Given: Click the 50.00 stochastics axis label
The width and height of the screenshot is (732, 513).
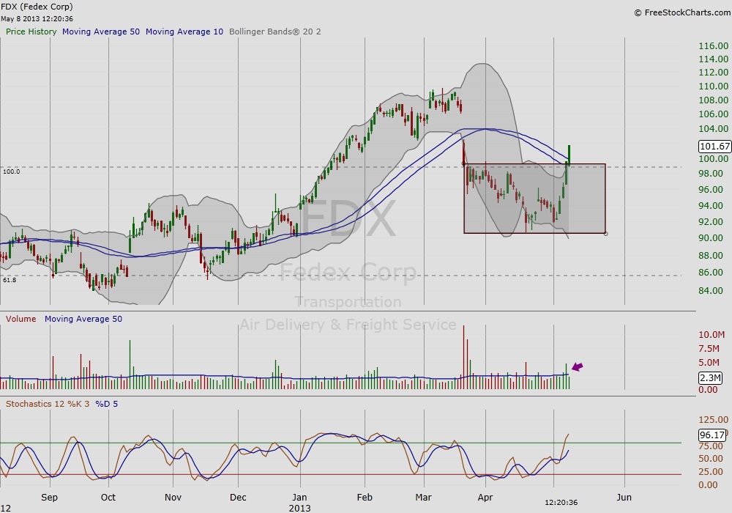Looking at the screenshot, I should (711, 459).
